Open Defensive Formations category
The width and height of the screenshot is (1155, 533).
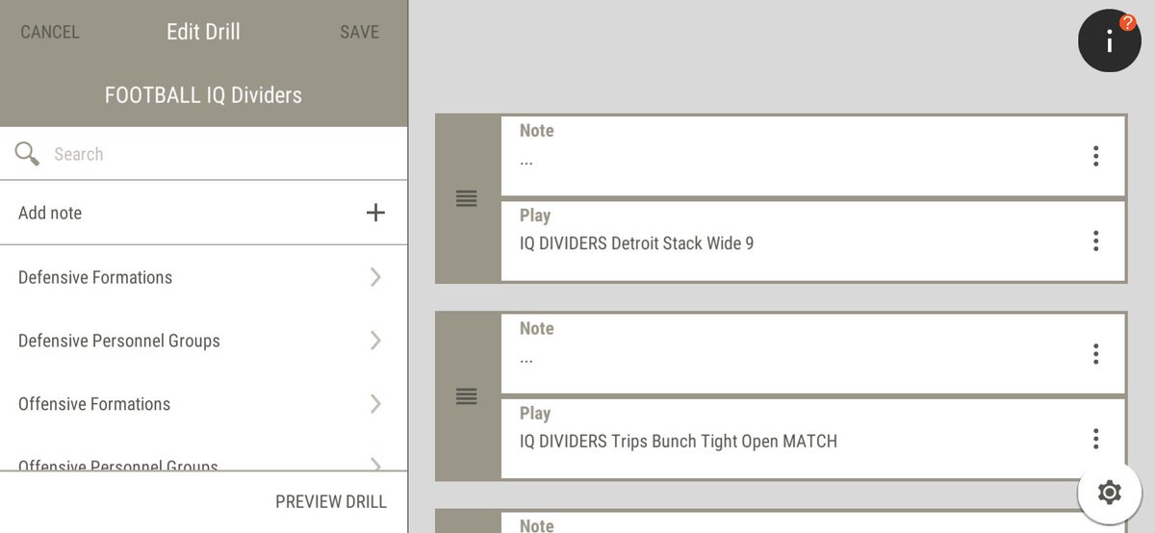tap(204, 277)
